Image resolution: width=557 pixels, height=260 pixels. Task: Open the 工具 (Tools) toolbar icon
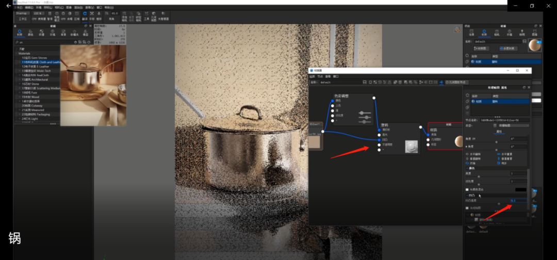coord(146,15)
